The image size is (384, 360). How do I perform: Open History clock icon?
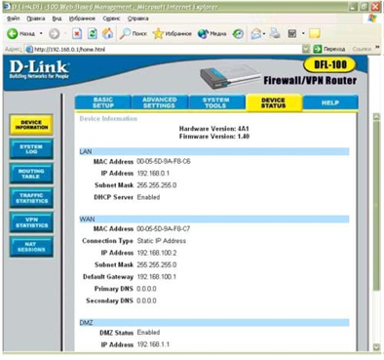click(238, 34)
